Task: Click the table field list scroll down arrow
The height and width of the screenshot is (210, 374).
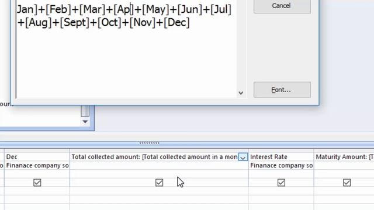Action: [85, 122]
